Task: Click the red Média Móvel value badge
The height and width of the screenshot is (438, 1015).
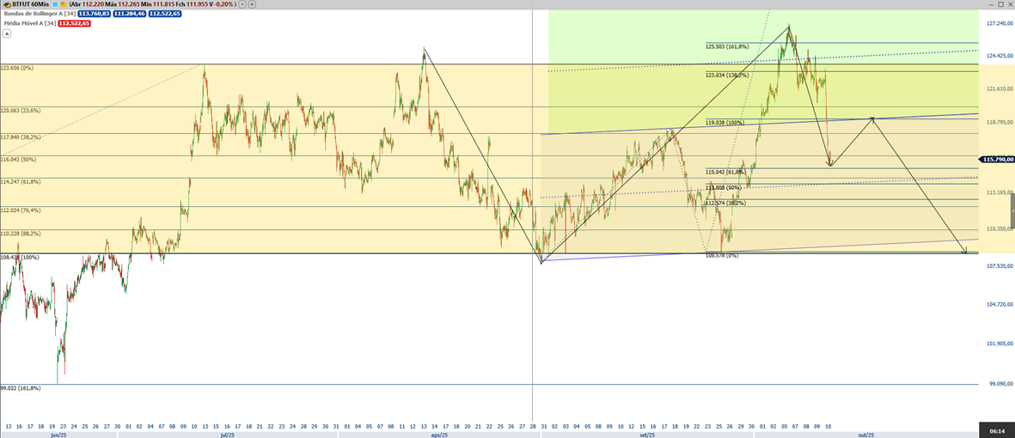Action: click(74, 23)
